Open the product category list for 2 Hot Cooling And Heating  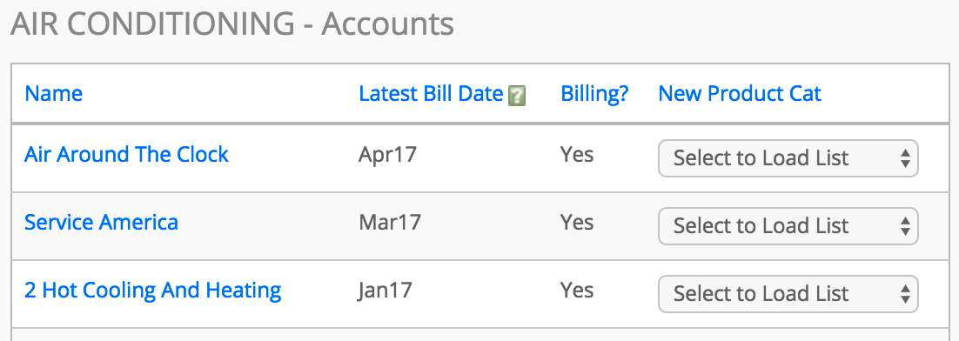[788, 295]
